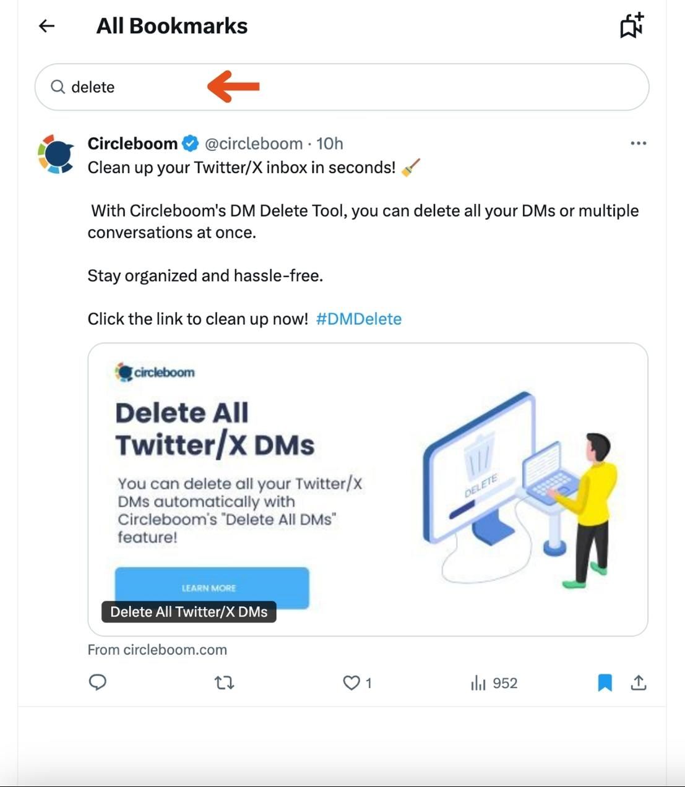This screenshot has width=685, height=787.
Task: Go back using the back arrow
Action: 46,25
